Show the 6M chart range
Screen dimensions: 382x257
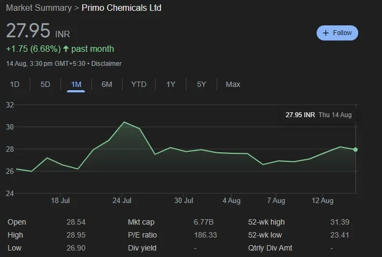tap(107, 84)
